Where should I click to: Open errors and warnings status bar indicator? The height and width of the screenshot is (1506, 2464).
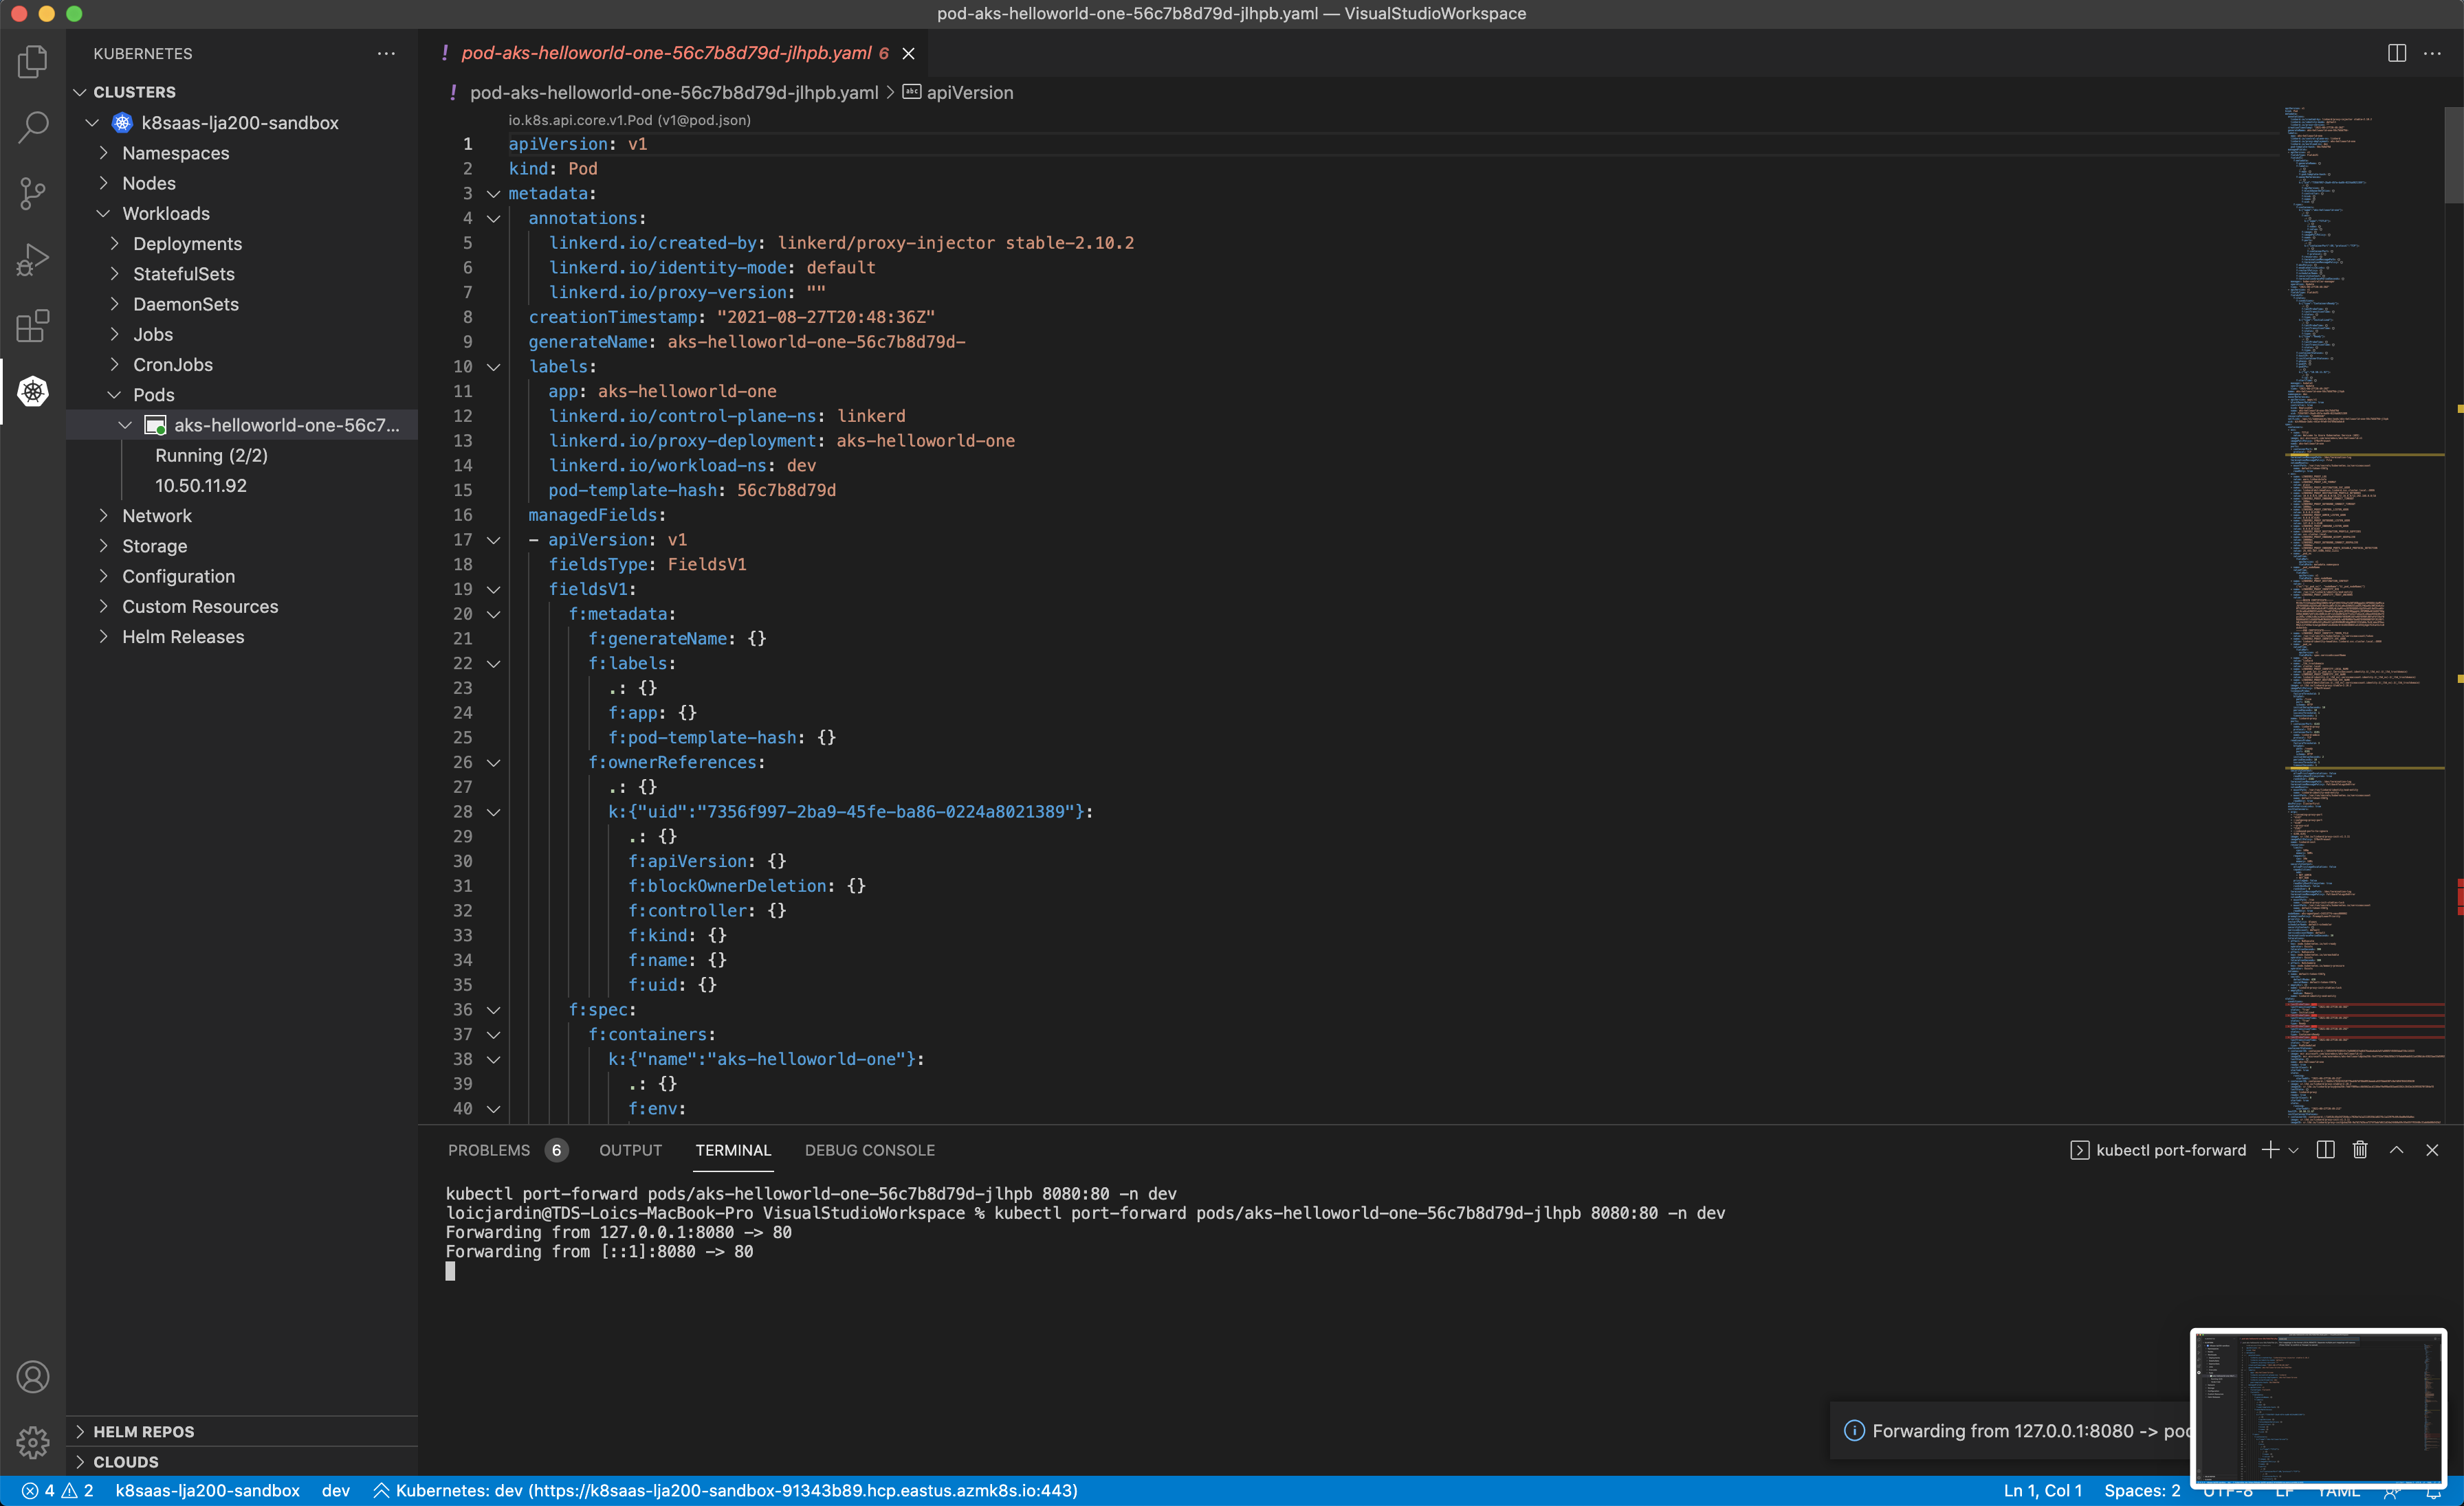(58, 1491)
